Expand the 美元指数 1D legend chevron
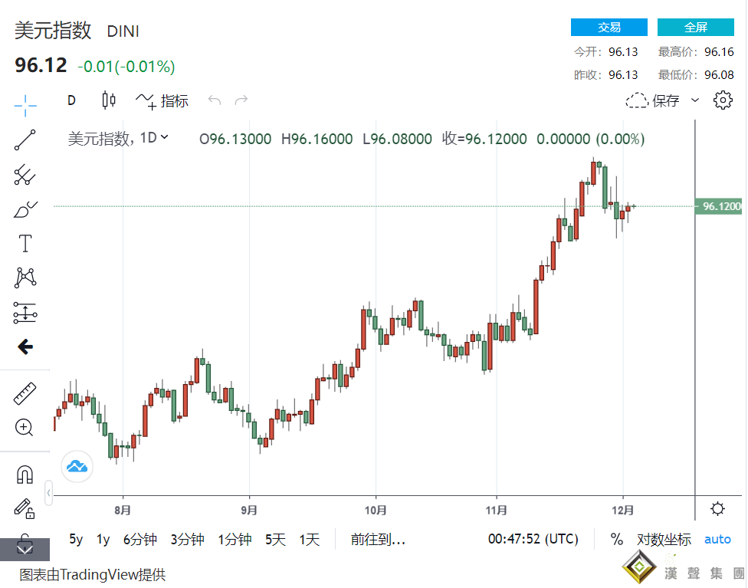The height and width of the screenshot is (588, 748). click(165, 138)
